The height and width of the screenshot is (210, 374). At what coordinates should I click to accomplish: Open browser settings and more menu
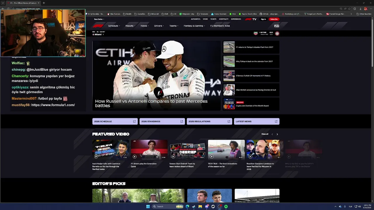(x=370, y=9)
